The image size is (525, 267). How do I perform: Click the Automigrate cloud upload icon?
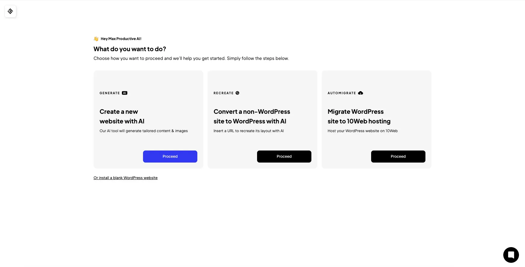[361, 93]
